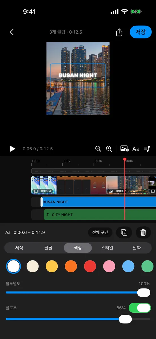The image size is (156, 339).
Task: Choose the orange color swatch
Action: click(71, 266)
